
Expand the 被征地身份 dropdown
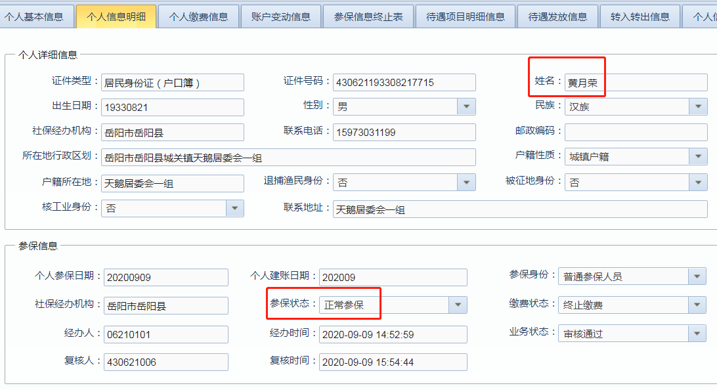tap(697, 183)
